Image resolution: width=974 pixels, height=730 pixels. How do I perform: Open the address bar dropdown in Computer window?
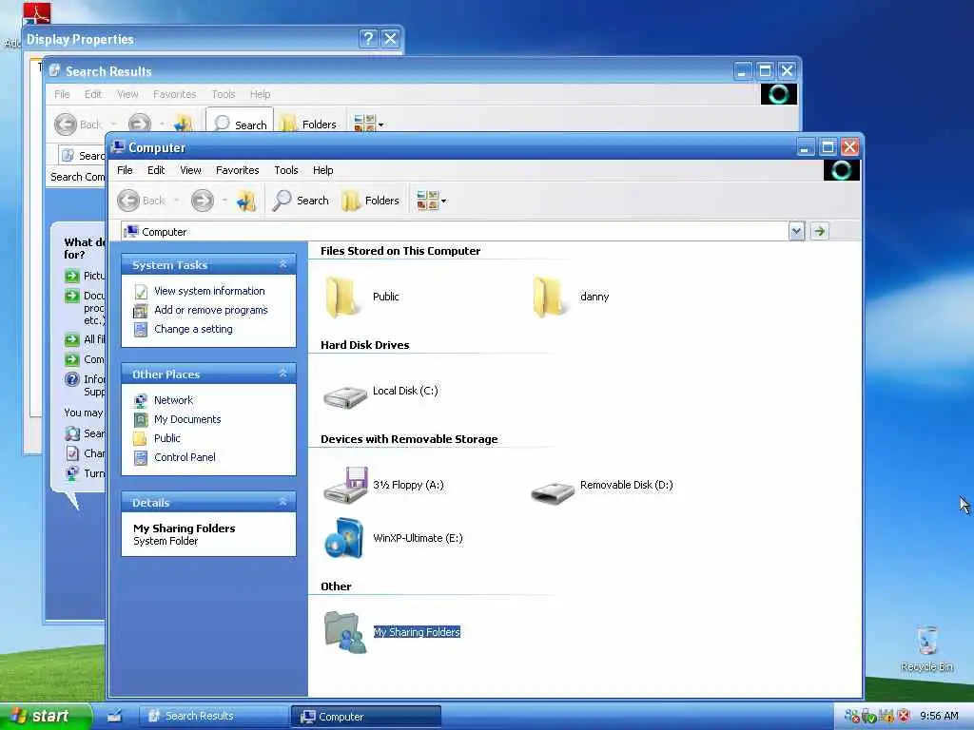click(x=796, y=232)
